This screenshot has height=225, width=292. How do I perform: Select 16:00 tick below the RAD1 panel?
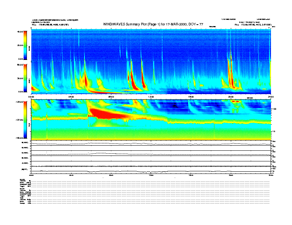click(191, 96)
